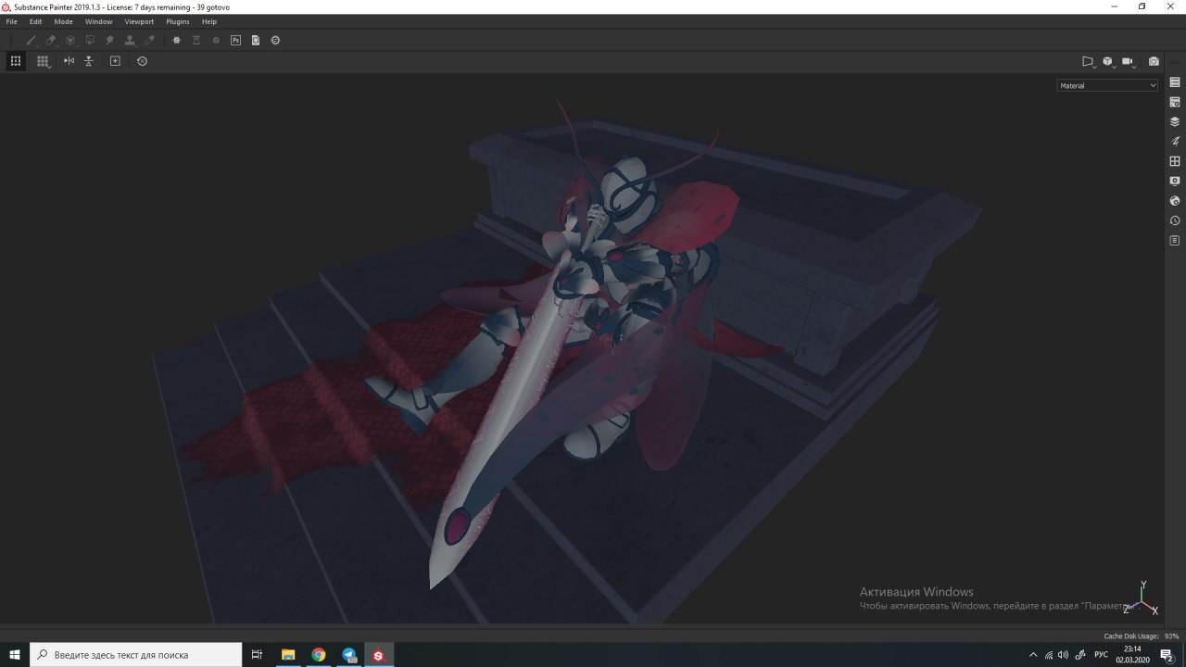Open Google Chrome from the taskbar

[319, 655]
